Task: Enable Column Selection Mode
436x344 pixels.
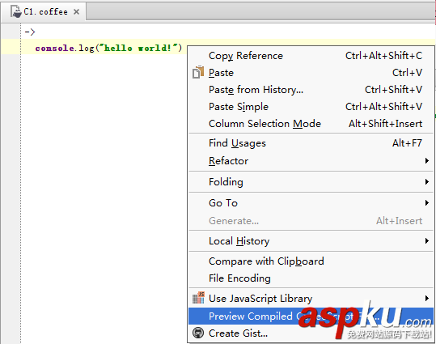Action: coord(311,124)
